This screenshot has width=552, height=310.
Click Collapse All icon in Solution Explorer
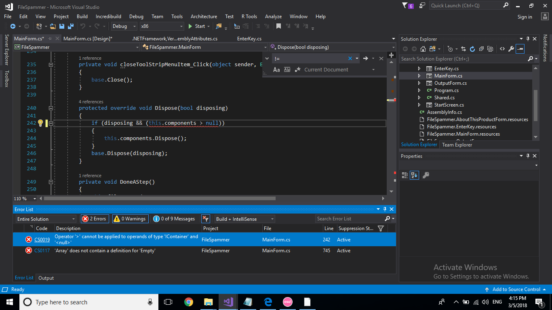point(481,49)
